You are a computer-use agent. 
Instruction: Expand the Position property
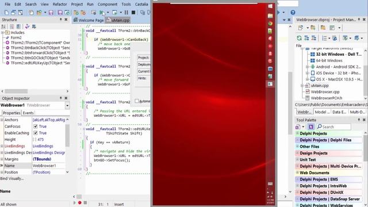[x=2, y=172]
